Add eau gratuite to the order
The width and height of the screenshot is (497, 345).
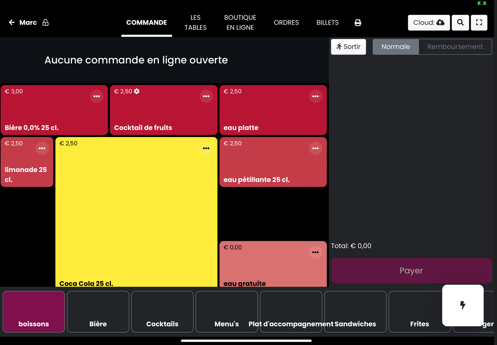pyautogui.click(x=273, y=264)
